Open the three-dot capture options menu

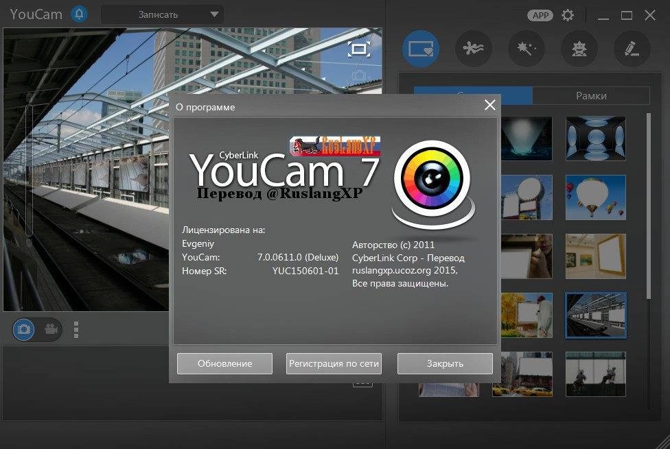coord(76,330)
